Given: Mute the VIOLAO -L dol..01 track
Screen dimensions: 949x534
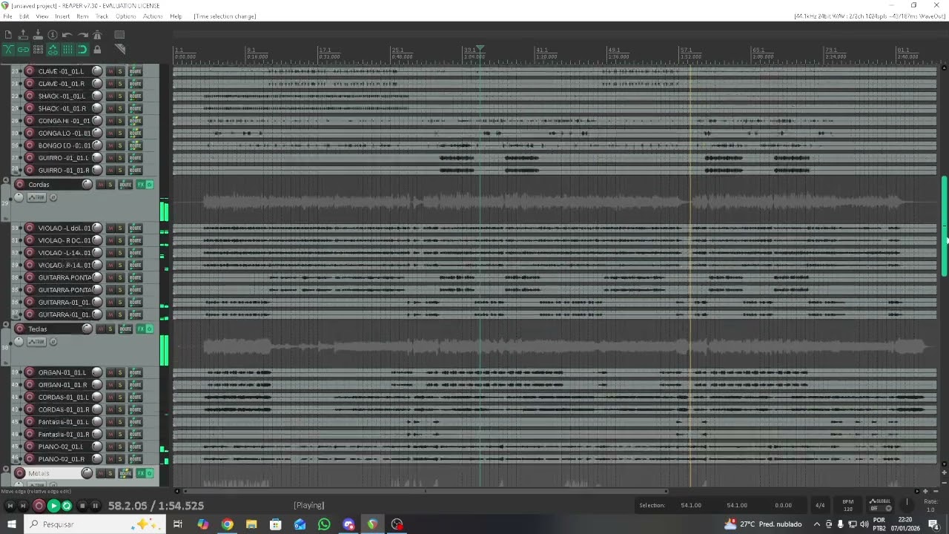Looking at the screenshot, I should pos(110,228).
